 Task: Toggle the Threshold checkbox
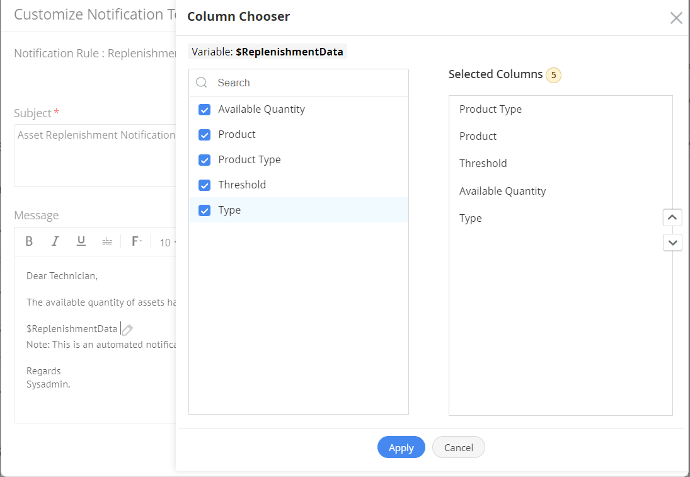204,185
